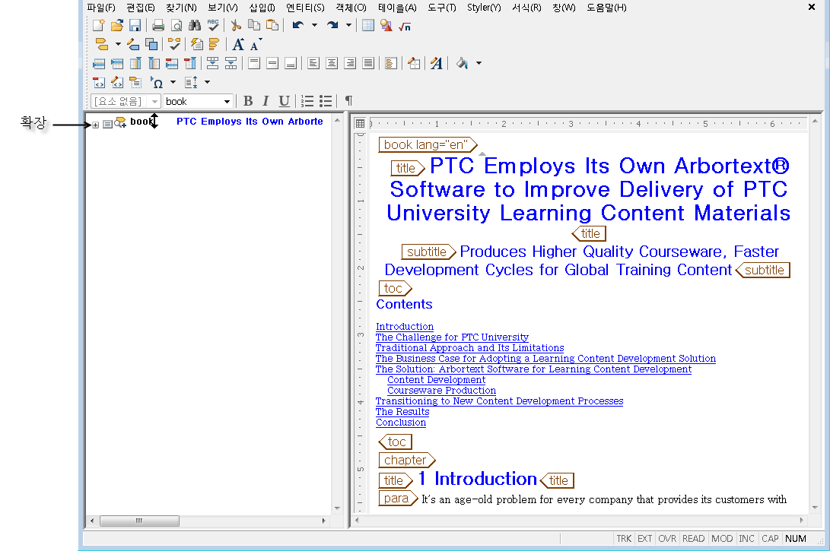Justify table cell text
This screenshot has height=551, width=830.
pos(368,63)
